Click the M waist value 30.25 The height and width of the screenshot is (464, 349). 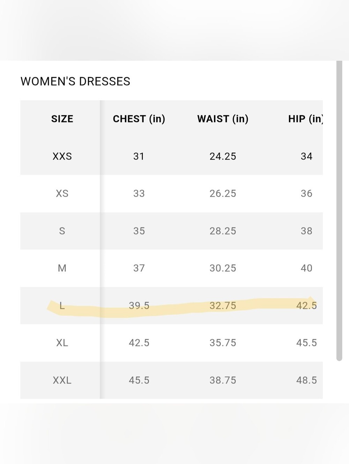click(x=223, y=268)
